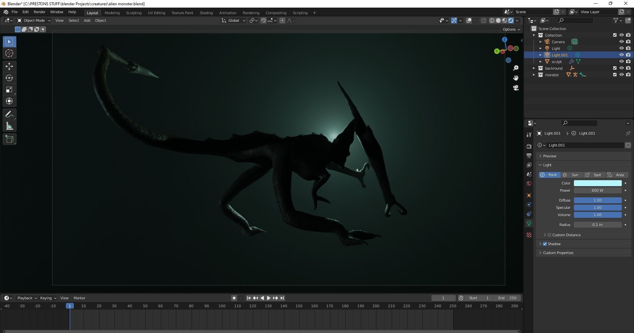Click the Power 600 W field
Screen dimensions: 634x333
click(598, 190)
